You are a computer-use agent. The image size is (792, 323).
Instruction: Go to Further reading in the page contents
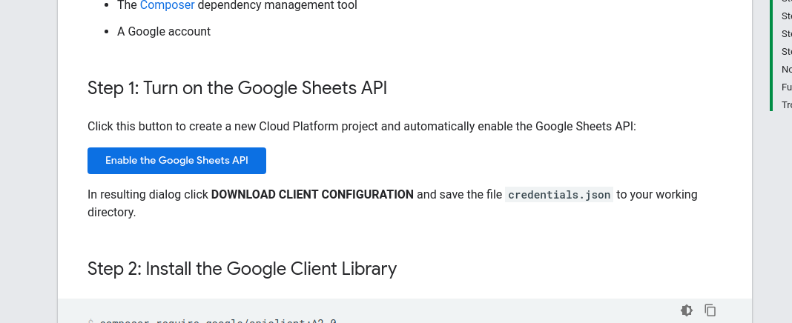[x=786, y=87]
